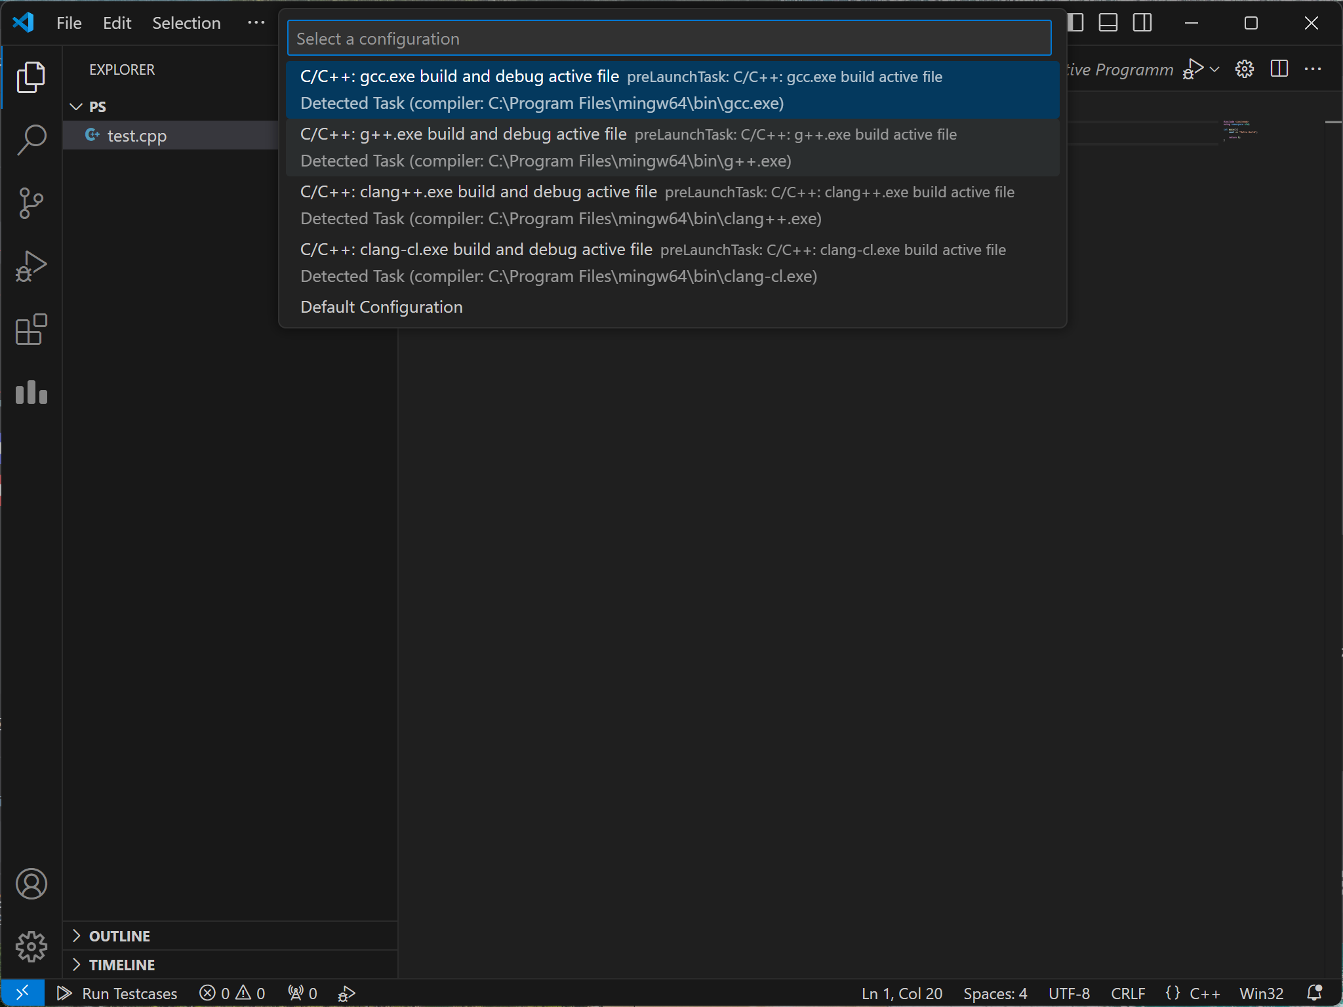Click the debug icon in status bar
Screen dimensions: 1343x1007
346,993
